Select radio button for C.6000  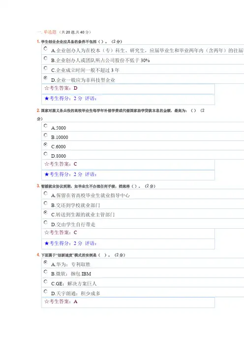[x=46, y=144]
